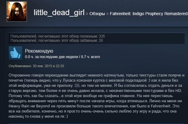
Task: Open Fahrenheit: Indigo Prophecy Remastered game link
Action: click(x=149, y=14)
